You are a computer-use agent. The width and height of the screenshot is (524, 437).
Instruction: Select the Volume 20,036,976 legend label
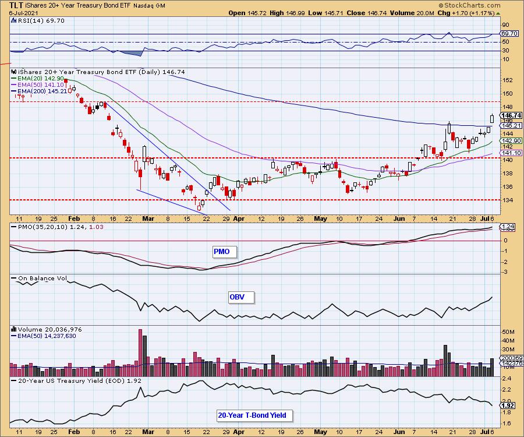[x=50, y=330]
